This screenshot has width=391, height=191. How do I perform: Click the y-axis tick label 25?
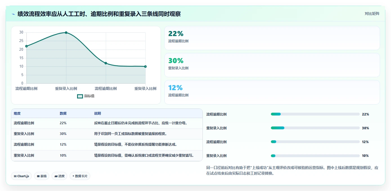21,41
